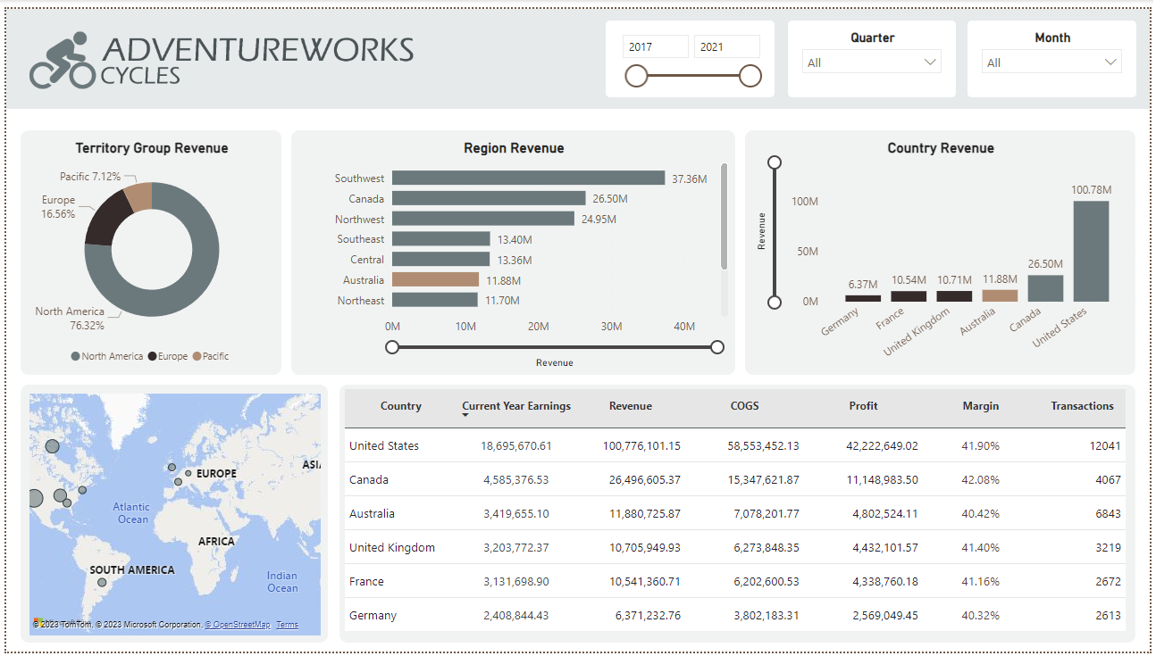Click the left handle of the year slider

636,76
